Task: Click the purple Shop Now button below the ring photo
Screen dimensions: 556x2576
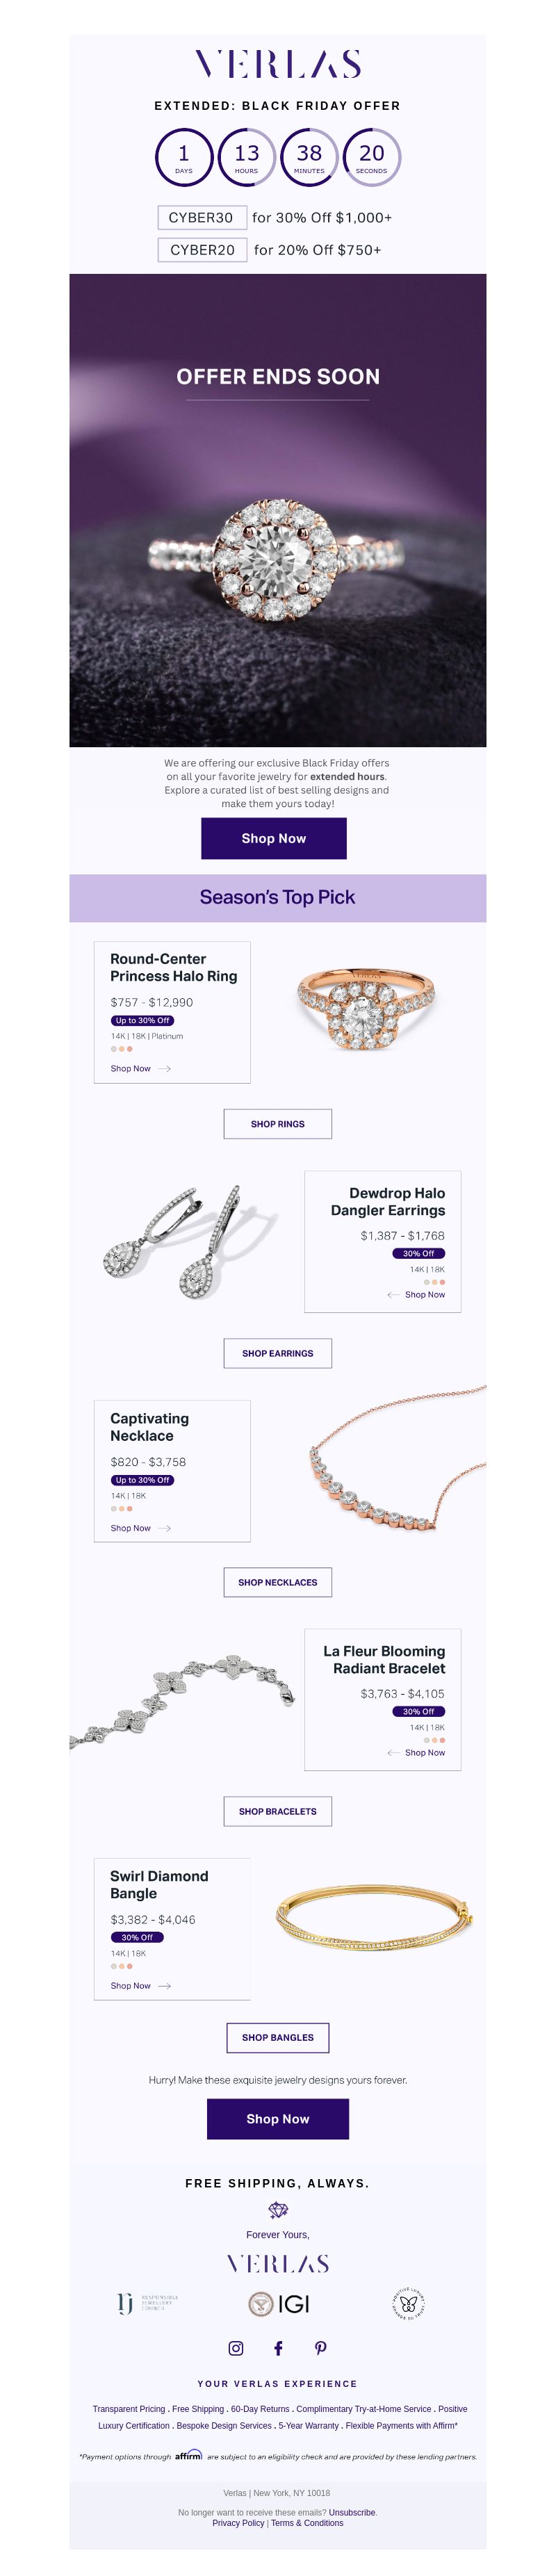Action: click(x=274, y=838)
